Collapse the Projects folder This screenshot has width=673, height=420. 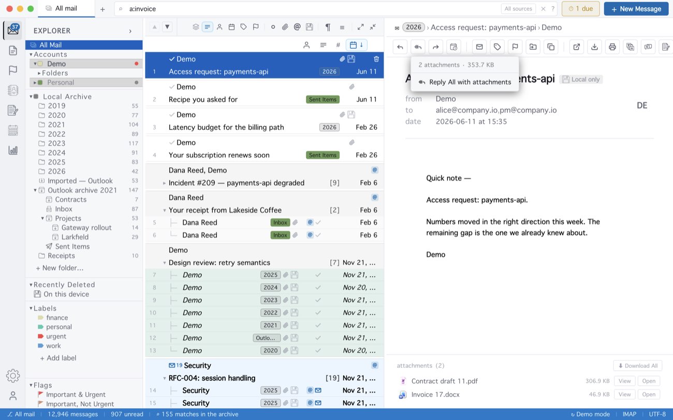point(42,218)
